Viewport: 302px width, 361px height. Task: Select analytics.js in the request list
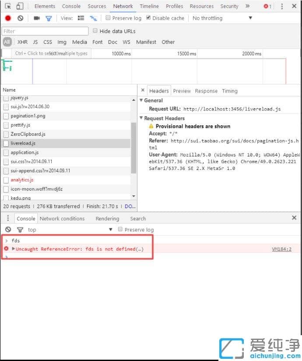pyautogui.click(x=22, y=180)
